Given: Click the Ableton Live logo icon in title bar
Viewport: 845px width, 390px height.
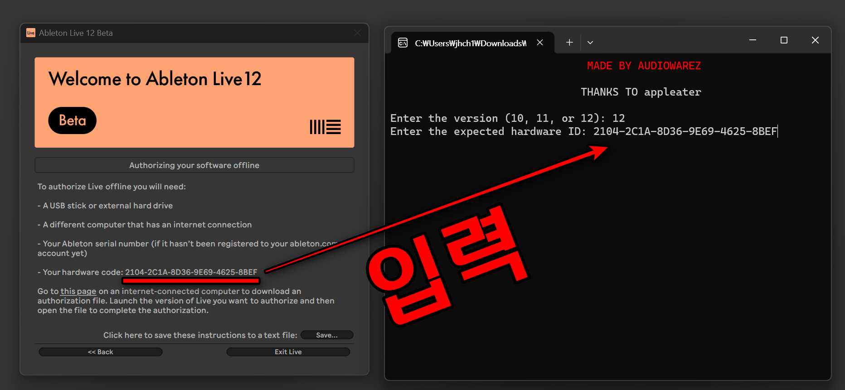Looking at the screenshot, I should coord(31,33).
